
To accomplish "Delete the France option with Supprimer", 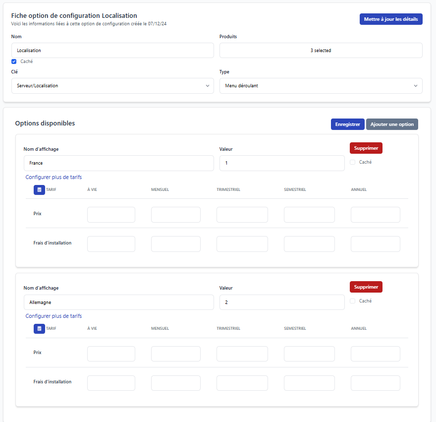I will [x=366, y=148].
